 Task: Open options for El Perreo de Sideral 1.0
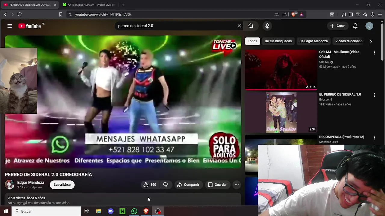374,95
